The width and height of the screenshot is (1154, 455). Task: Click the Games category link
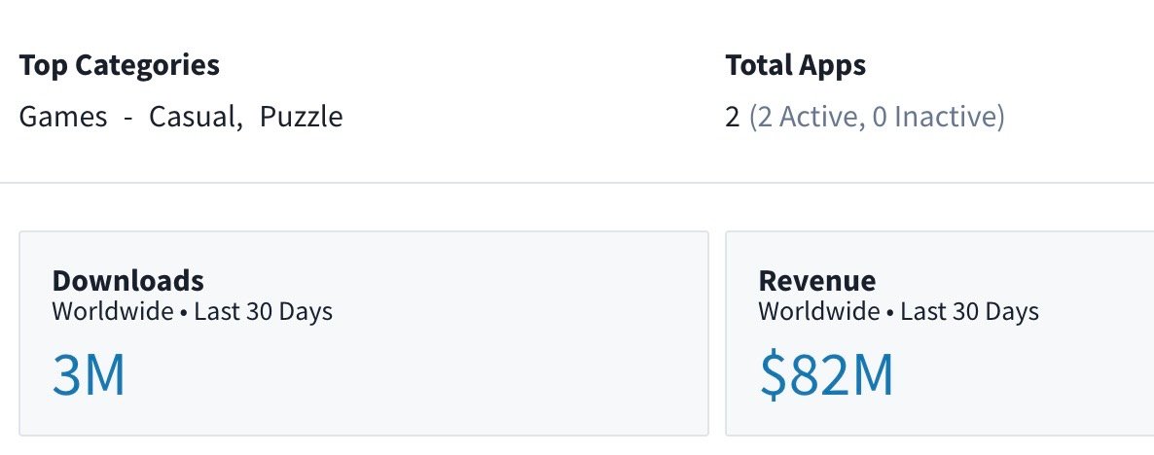[63, 118]
